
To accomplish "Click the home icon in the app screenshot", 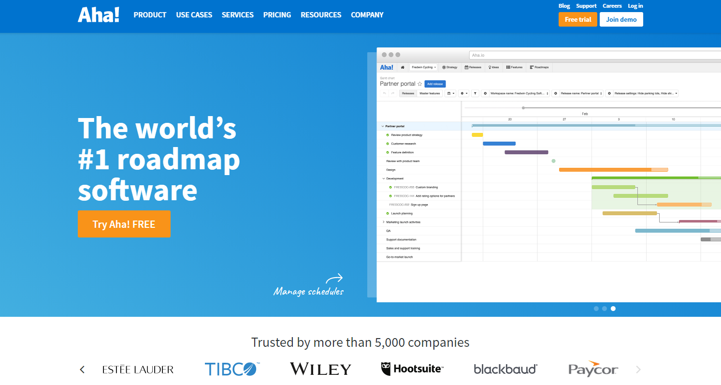I will coord(403,67).
